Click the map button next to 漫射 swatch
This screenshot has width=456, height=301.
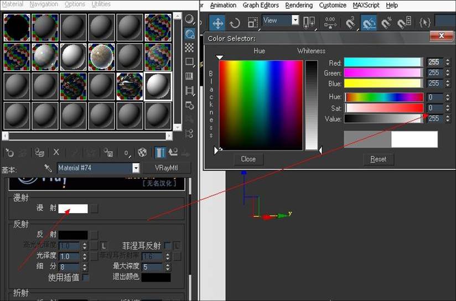(x=94, y=209)
